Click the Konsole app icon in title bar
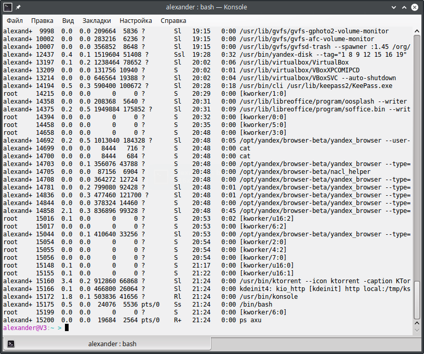Viewport: 424px width, 354px height. point(8,7)
